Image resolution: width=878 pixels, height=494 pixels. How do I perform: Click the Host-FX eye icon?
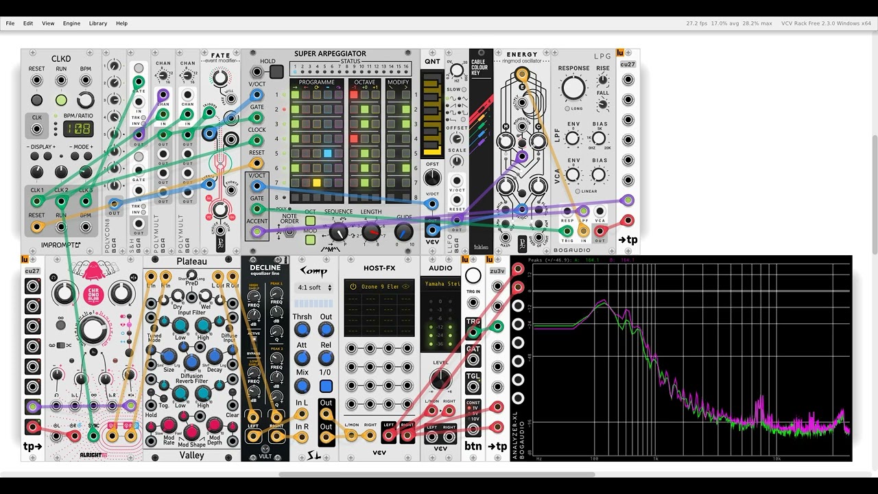(x=405, y=287)
